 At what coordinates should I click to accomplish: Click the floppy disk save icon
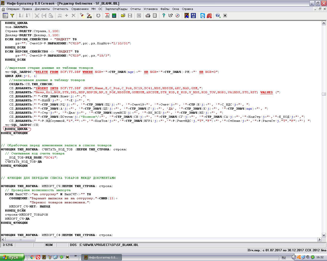(x=130, y=16)
